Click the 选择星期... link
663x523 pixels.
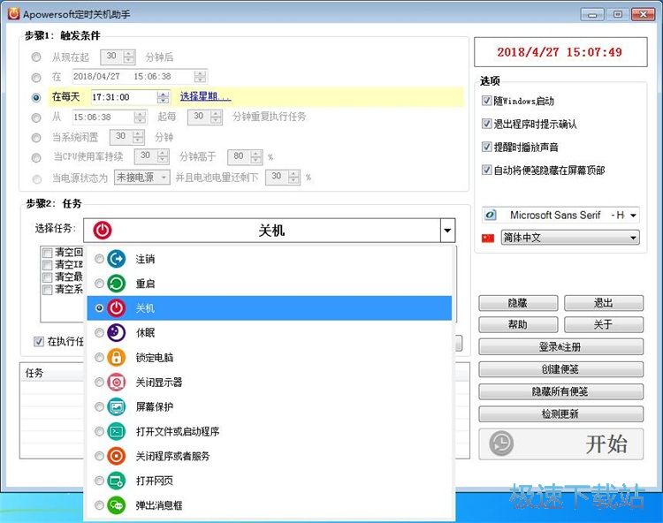205,97
